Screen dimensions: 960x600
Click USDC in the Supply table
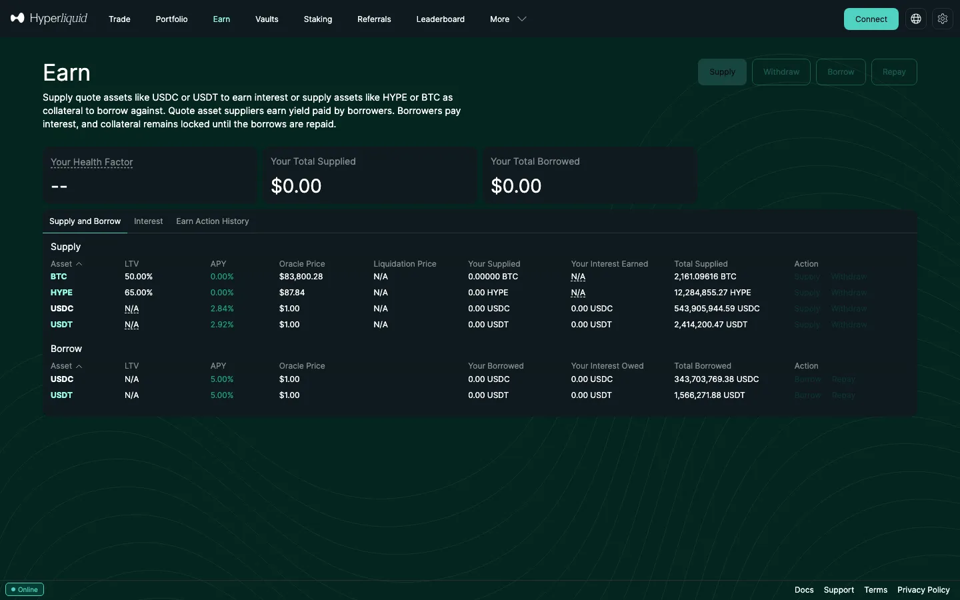[x=62, y=309]
